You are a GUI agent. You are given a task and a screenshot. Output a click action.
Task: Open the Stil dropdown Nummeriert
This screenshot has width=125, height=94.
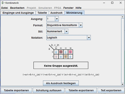57,31
